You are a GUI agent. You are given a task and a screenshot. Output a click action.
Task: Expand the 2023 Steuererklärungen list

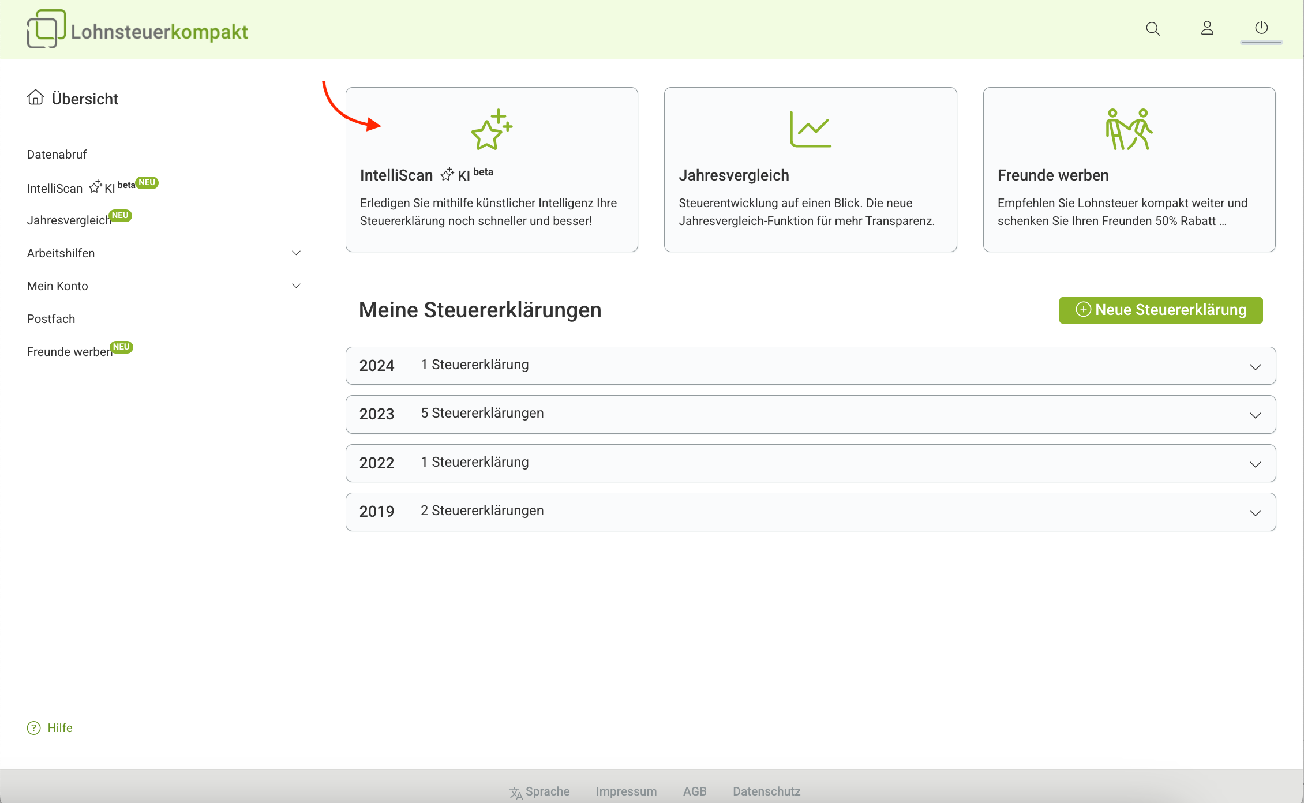(1256, 414)
